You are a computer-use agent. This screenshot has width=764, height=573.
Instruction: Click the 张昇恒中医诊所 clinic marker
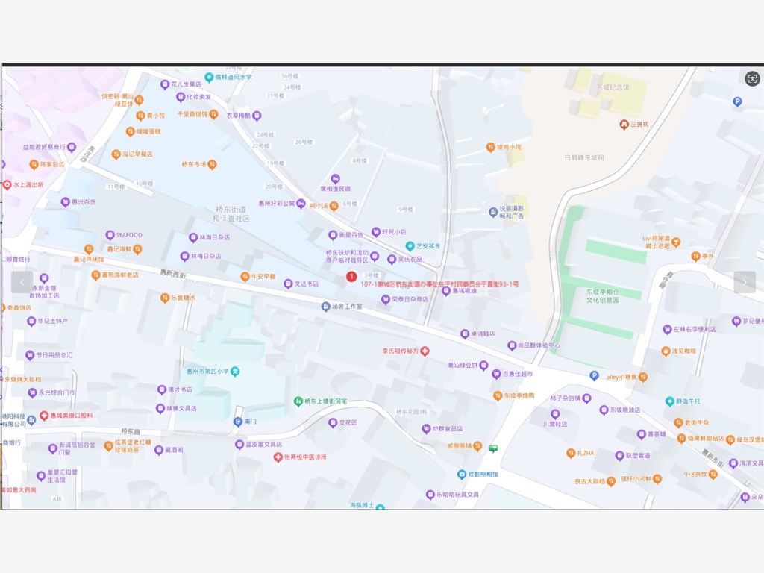pos(278,457)
